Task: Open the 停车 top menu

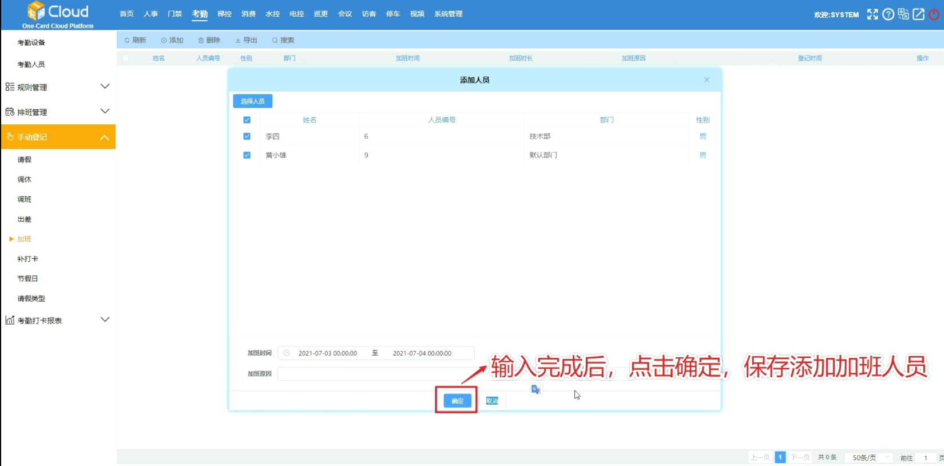Action: coord(392,14)
